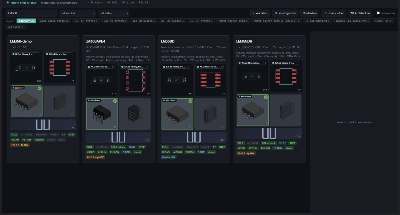Open the SYM symbol preview of LM358-demo
The image size is (400, 215).
27,68
